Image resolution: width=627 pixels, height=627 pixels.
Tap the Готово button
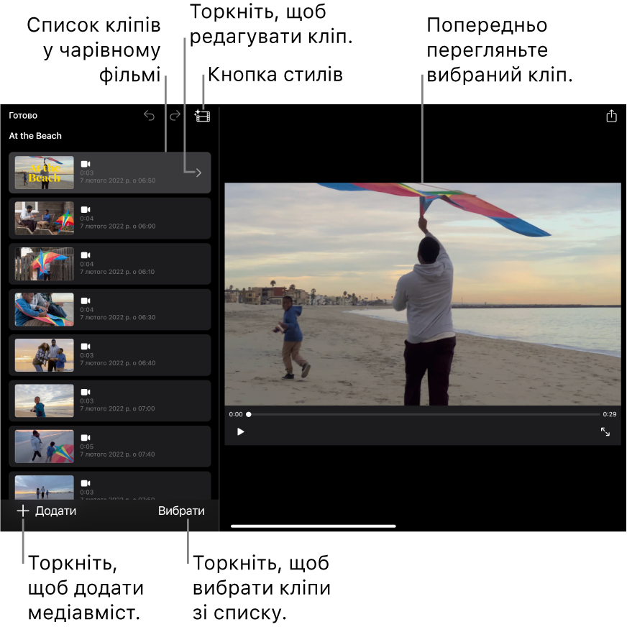23,116
